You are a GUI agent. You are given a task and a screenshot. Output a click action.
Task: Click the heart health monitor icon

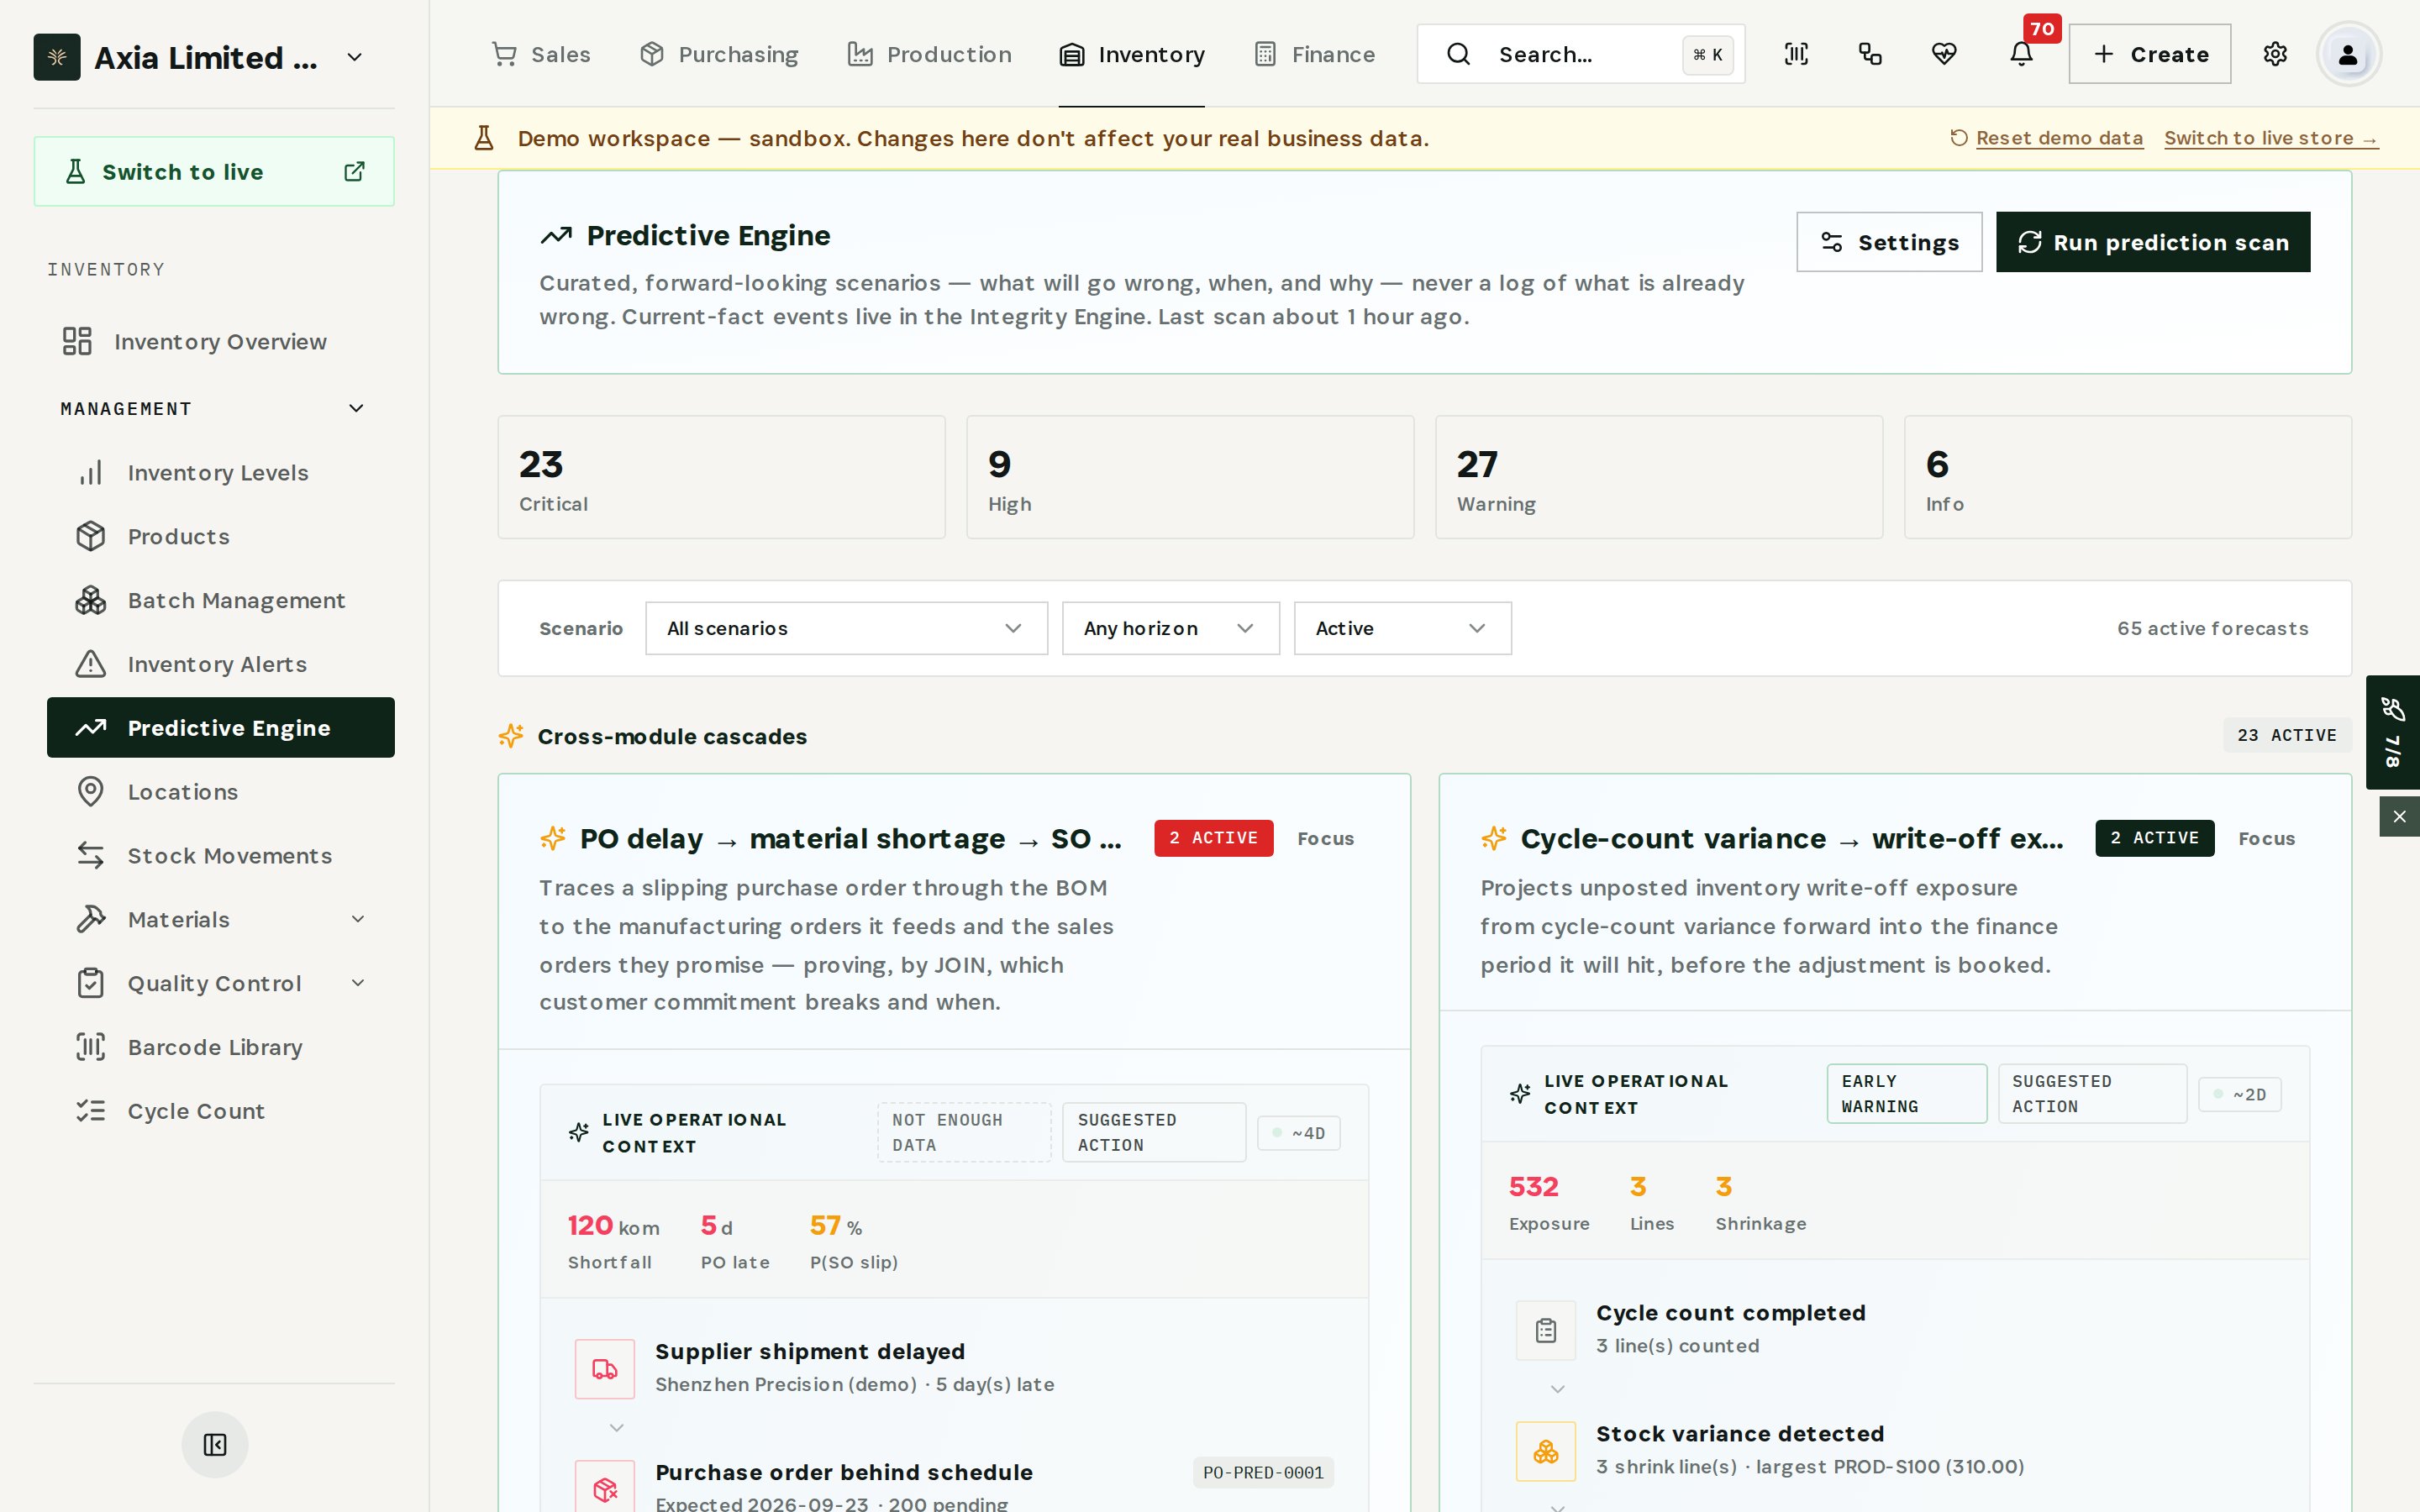[x=1944, y=54]
